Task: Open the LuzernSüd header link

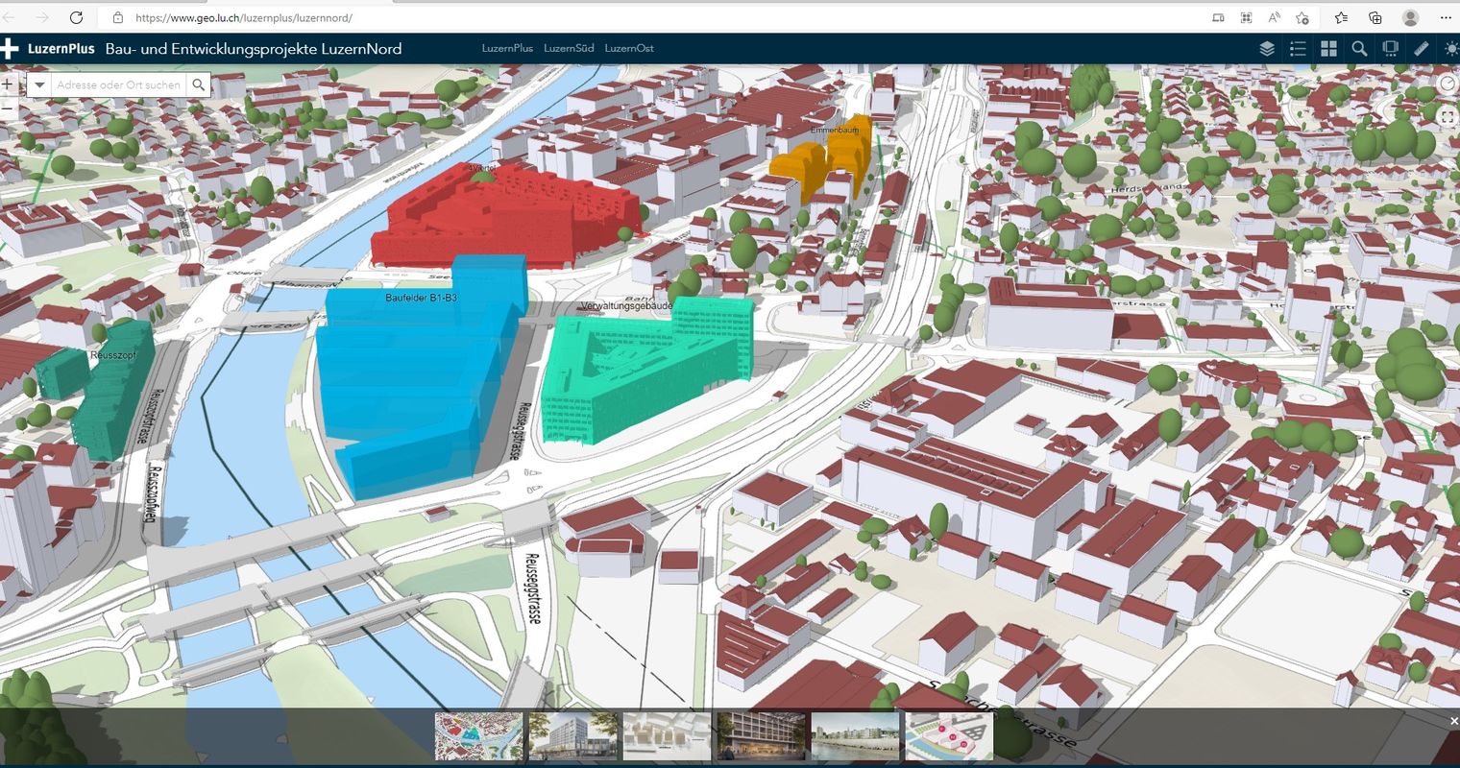Action: [x=569, y=48]
